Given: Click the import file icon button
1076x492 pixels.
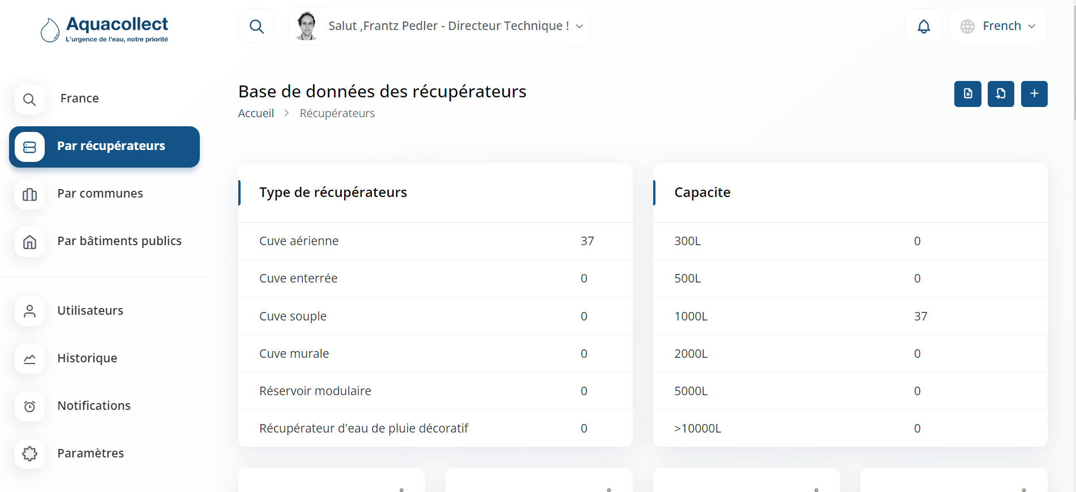Looking at the screenshot, I should 1000,94.
